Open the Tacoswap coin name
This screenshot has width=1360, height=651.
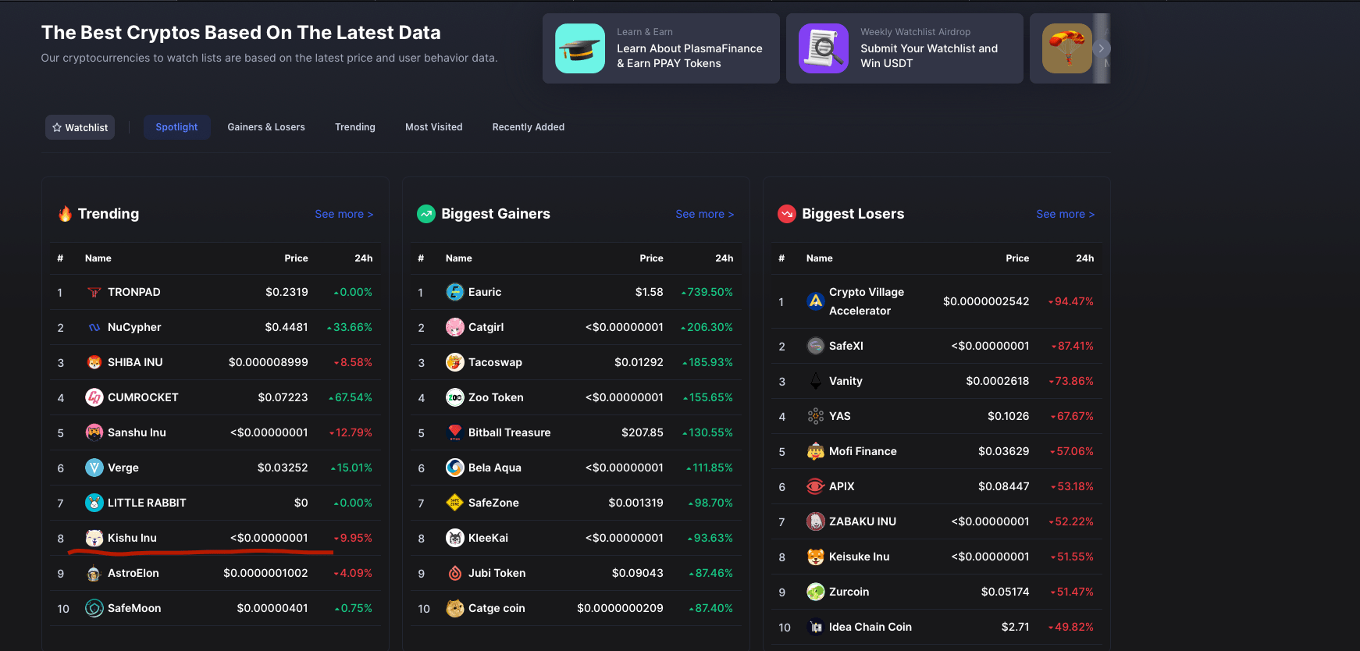[495, 362]
